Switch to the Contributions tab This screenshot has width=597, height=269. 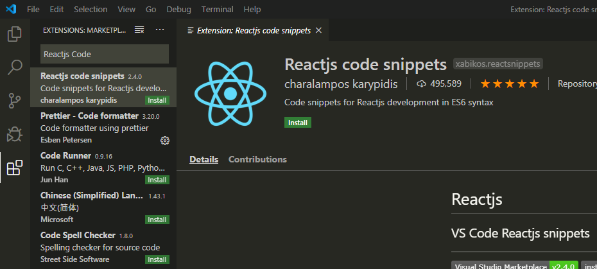pyautogui.click(x=258, y=159)
